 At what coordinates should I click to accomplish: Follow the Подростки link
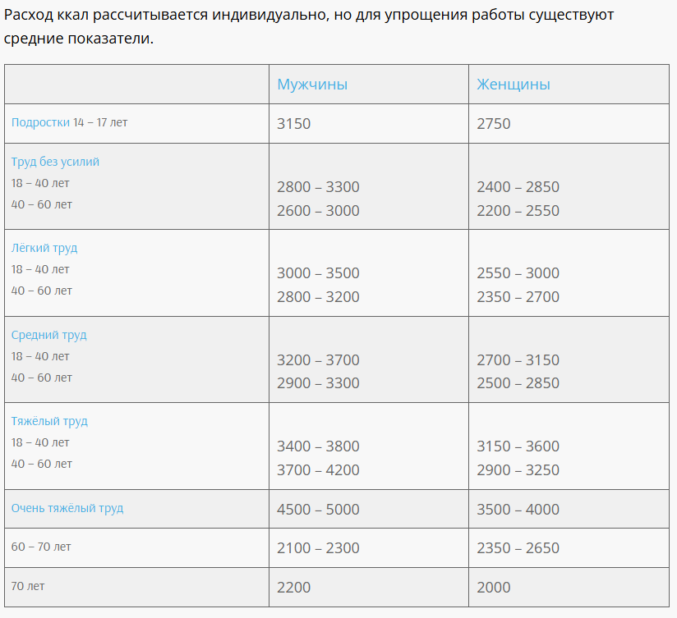click(40, 122)
